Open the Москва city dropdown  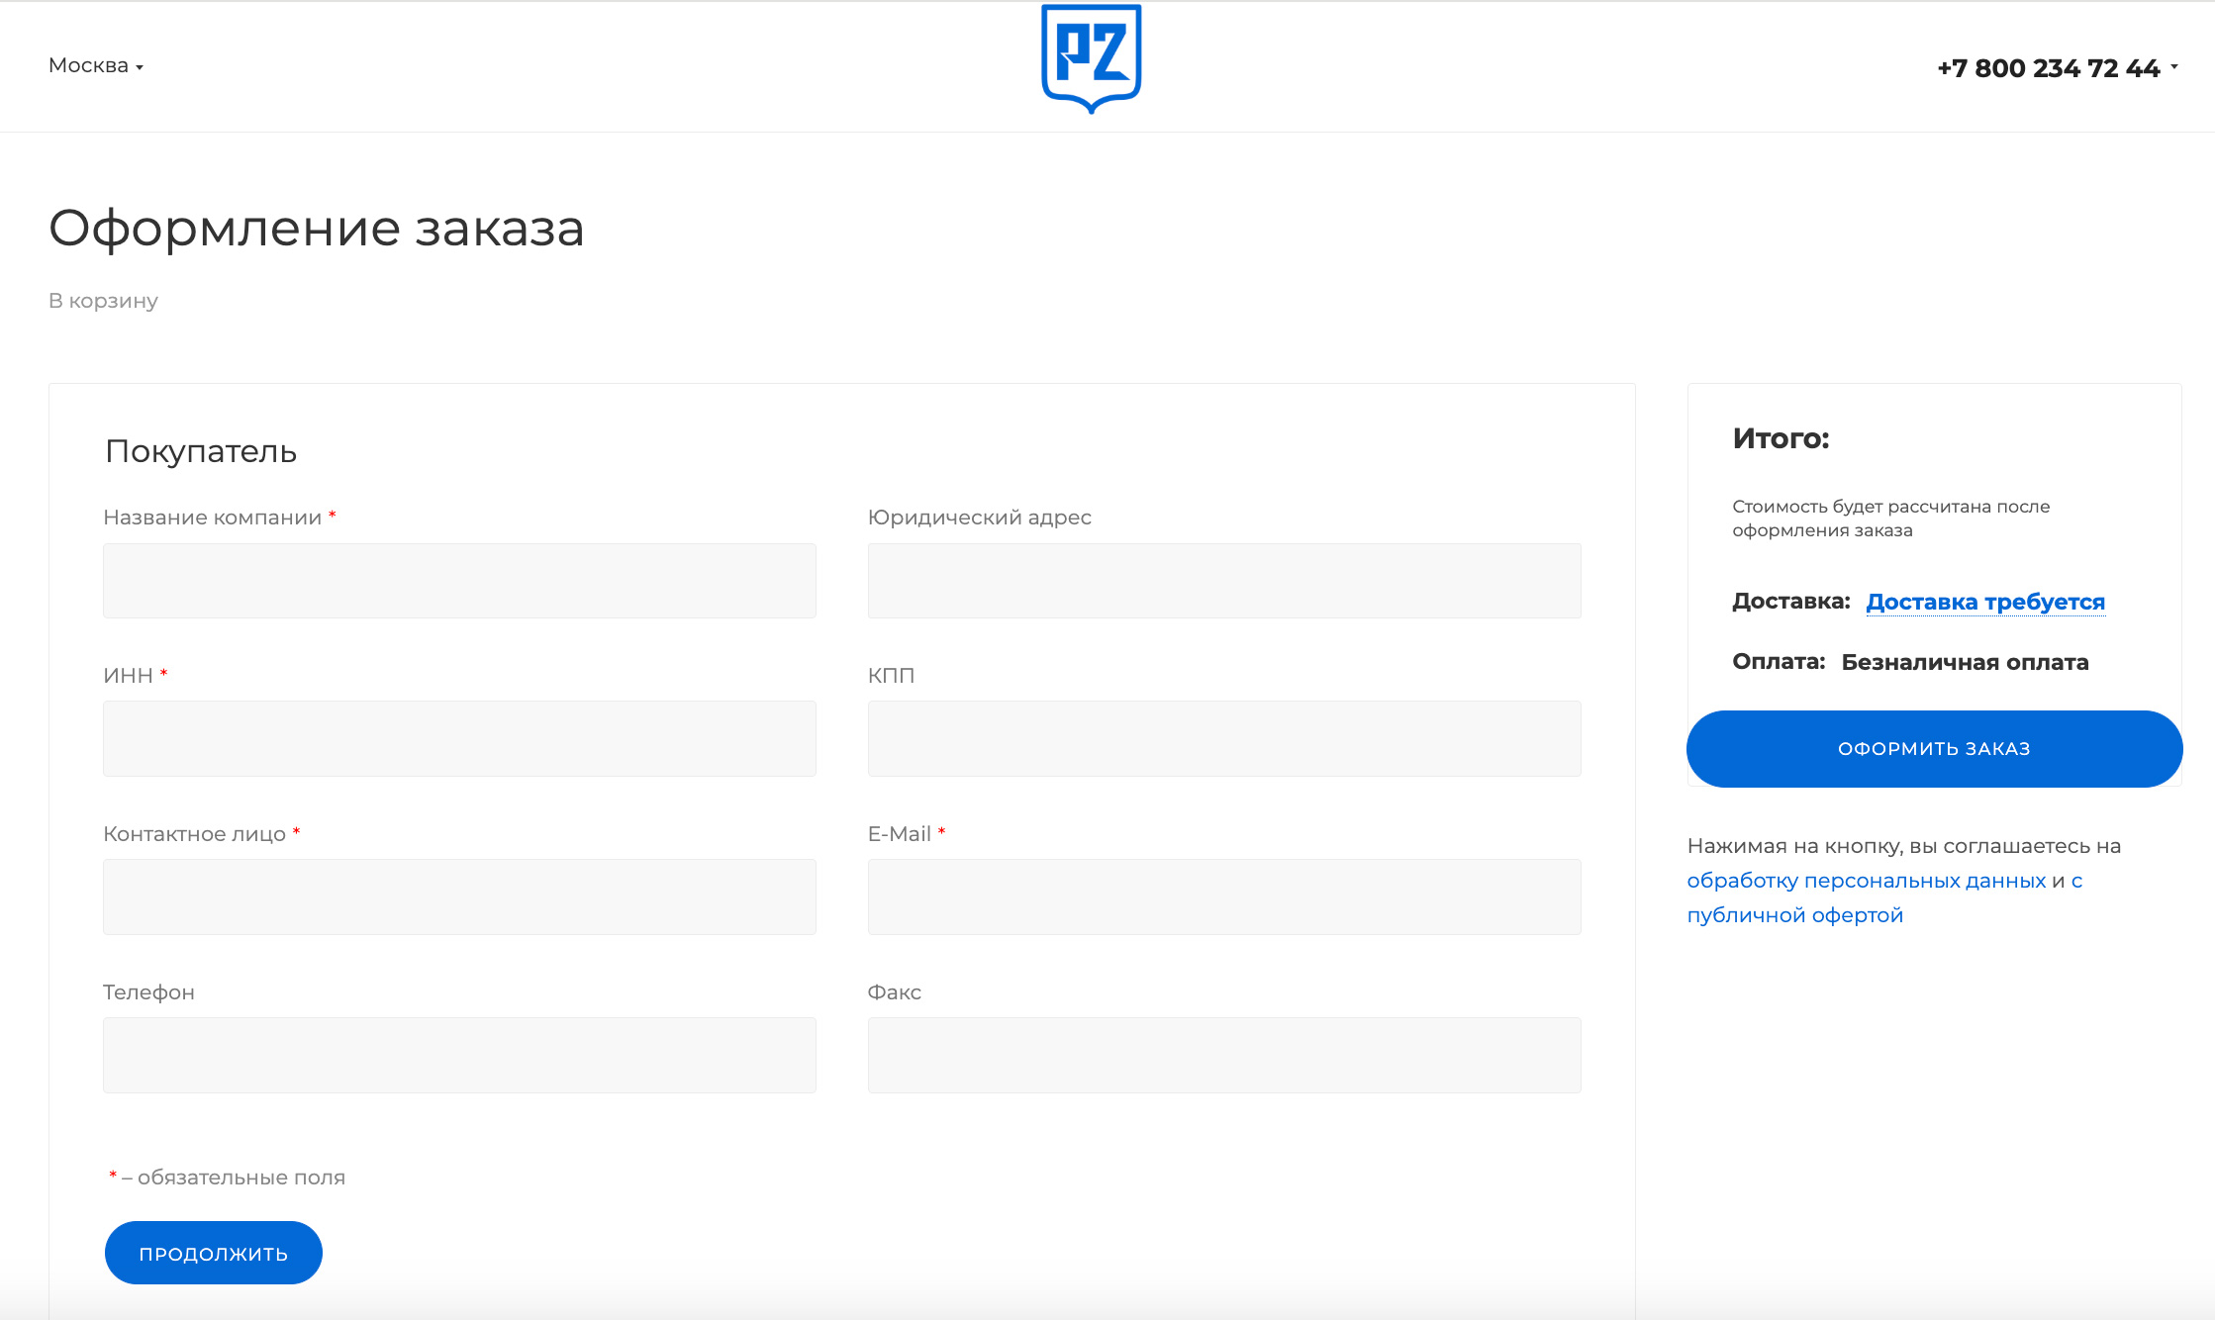(96, 65)
